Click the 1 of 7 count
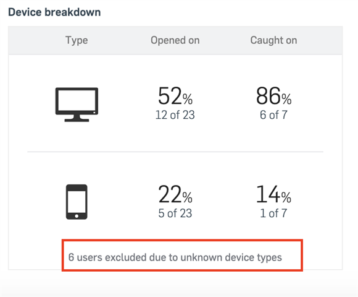The width and height of the screenshot is (358, 297). [x=273, y=213]
